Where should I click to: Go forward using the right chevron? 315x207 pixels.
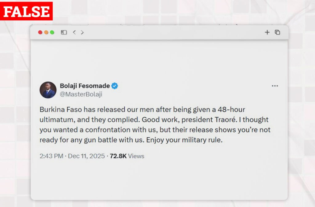(x=82, y=32)
